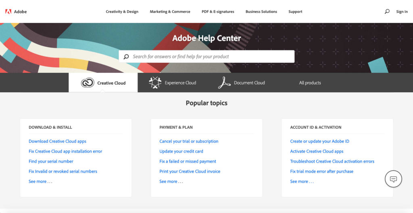Click ACCOUNT ID & ACTIVATION card heading
The image size is (413, 213).
point(316,127)
